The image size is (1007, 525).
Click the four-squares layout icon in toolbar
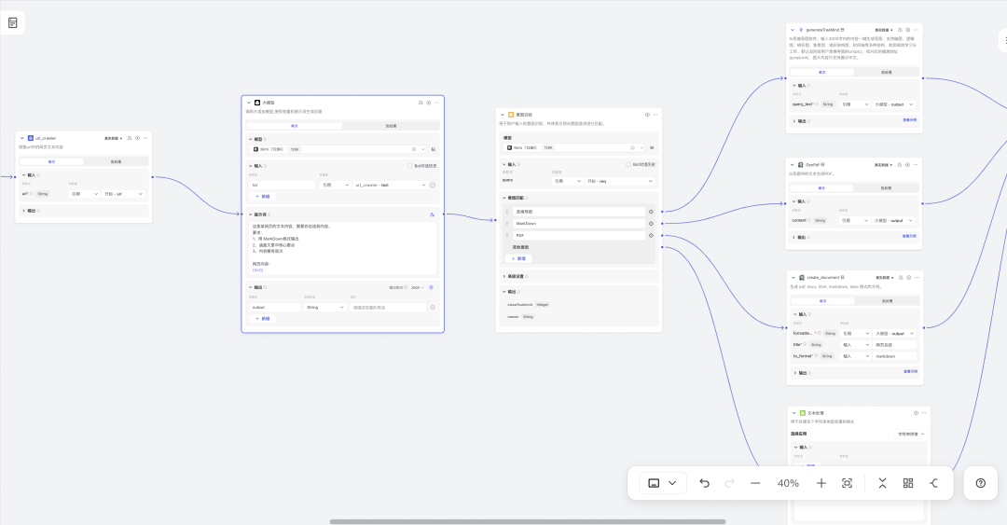908,483
